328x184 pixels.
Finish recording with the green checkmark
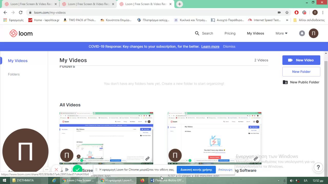pyautogui.click(x=77, y=170)
